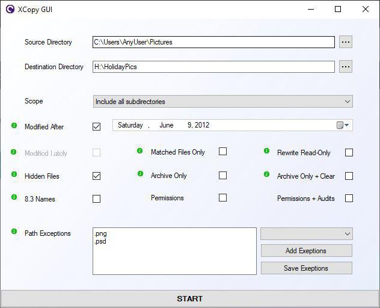This screenshot has width=380, height=308.
Task: Enable the Permissions + Audits checkbox
Action: (x=349, y=199)
